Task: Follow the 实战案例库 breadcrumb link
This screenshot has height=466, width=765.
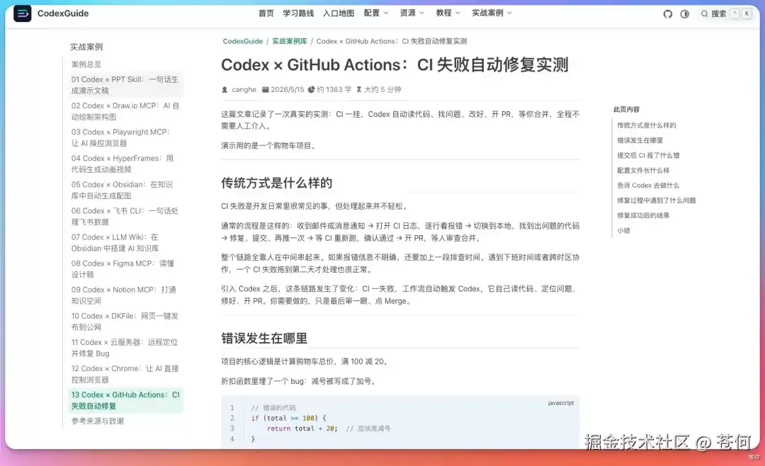Action: (289, 42)
